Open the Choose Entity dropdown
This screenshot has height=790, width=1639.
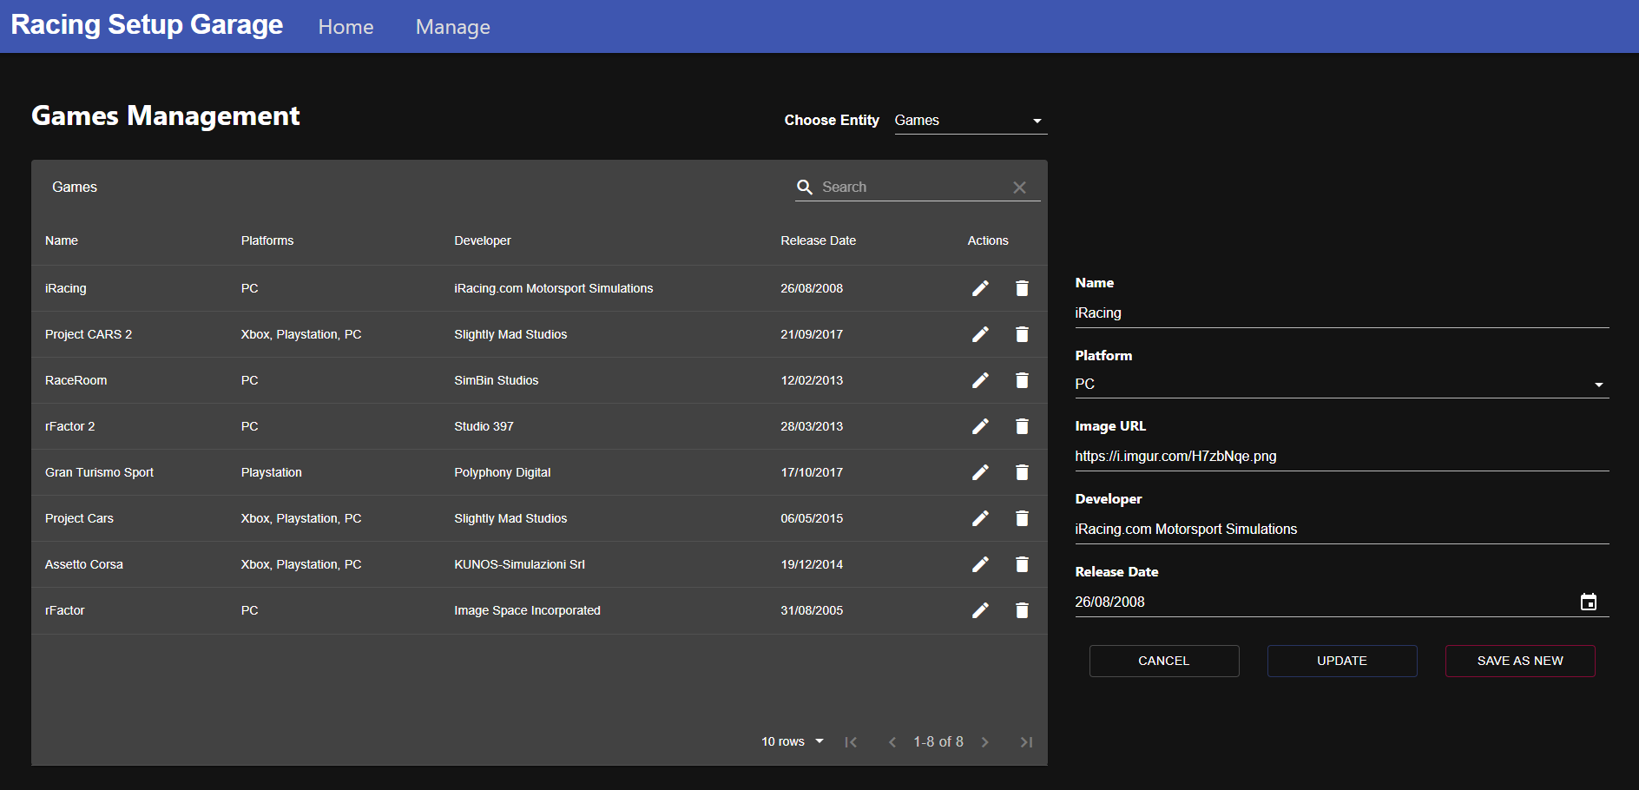pyautogui.click(x=971, y=121)
